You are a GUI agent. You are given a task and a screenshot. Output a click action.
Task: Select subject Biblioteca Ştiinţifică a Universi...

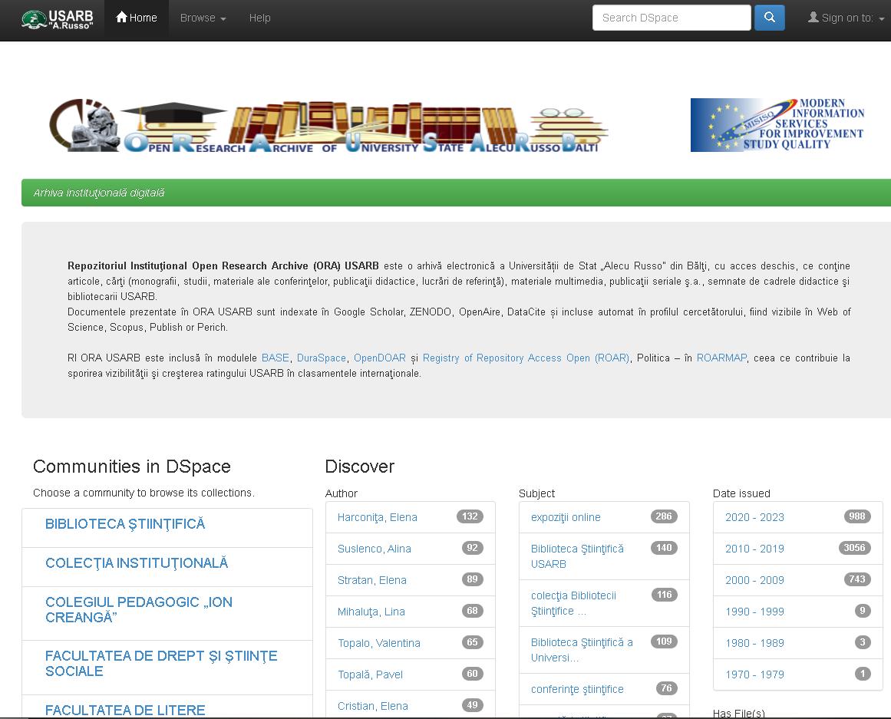582,650
